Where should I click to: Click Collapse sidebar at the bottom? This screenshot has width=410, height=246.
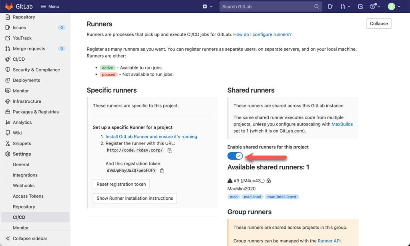(x=26, y=238)
